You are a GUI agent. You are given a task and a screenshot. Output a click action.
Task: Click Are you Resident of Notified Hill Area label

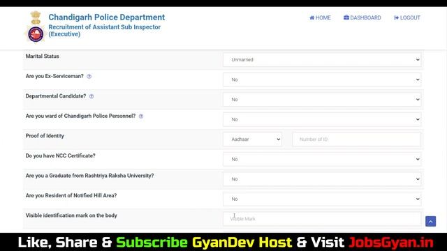[x=71, y=195]
